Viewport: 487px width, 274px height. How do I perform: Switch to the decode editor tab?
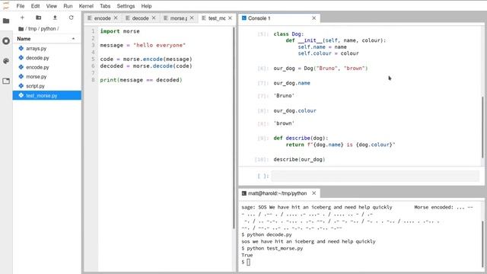[140, 18]
